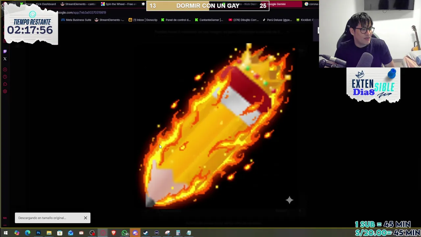Image resolution: width=421 pixels, height=237 pixels.
Task: Open Meta Business Suite bookmark
Action: 76,20
